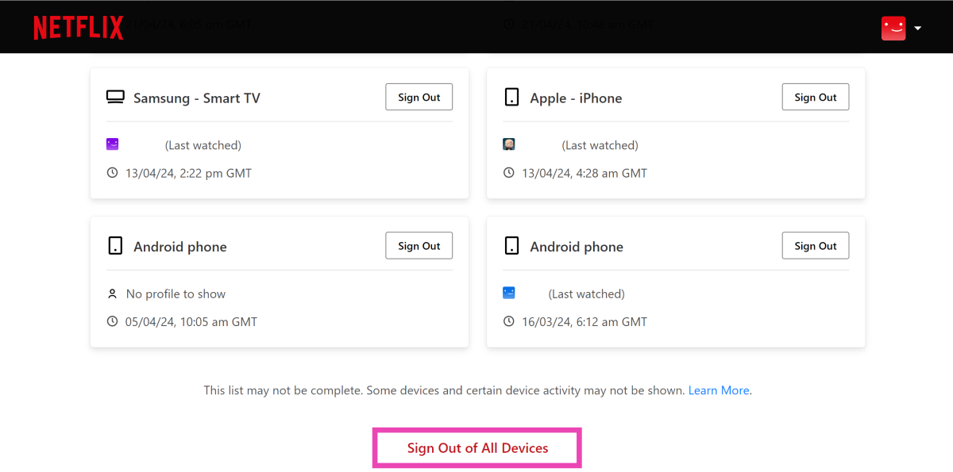Click the device icon of the no-profile Android phone
The height and width of the screenshot is (472, 953).
click(x=115, y=246)
